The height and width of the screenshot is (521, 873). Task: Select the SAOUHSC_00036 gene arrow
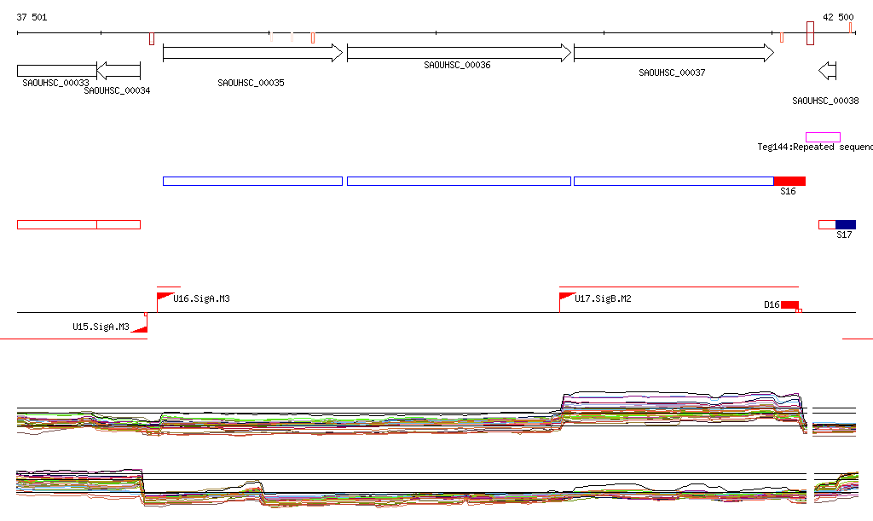pyautogui.click(x=459, y=53)
